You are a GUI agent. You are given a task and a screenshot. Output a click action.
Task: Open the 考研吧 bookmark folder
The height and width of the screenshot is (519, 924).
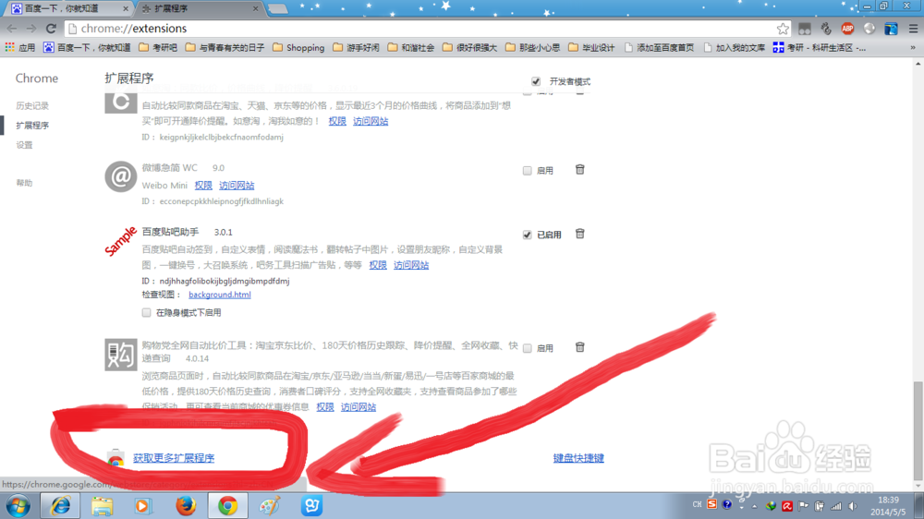(x=158, y=47)
